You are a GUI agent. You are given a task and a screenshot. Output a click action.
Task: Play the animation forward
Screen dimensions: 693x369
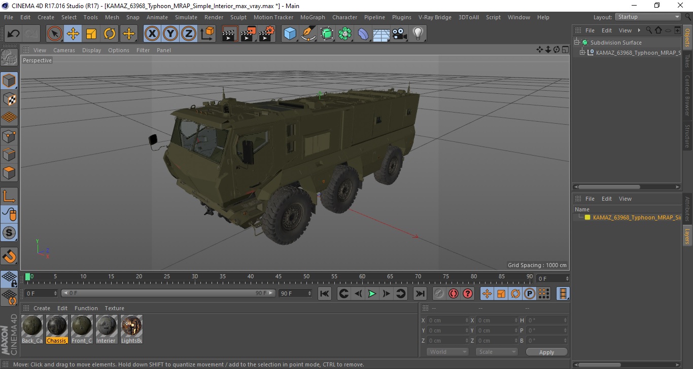pos(372,293)
